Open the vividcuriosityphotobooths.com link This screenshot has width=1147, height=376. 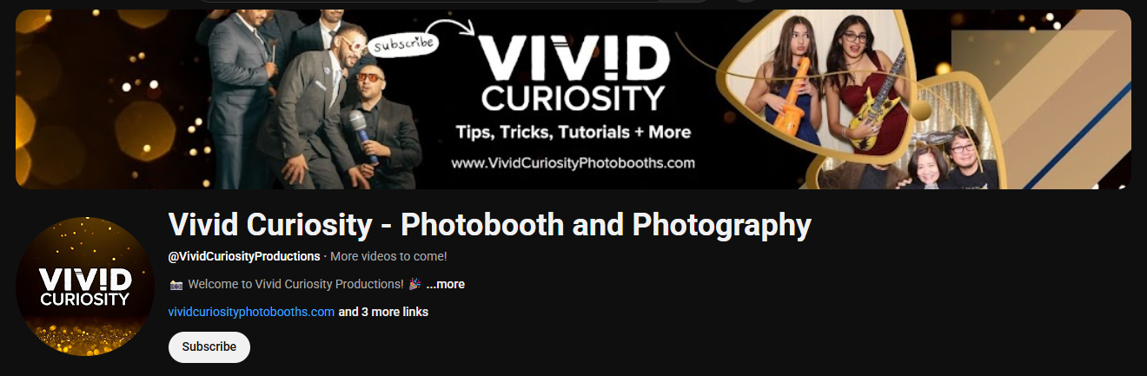pos(251,312)
